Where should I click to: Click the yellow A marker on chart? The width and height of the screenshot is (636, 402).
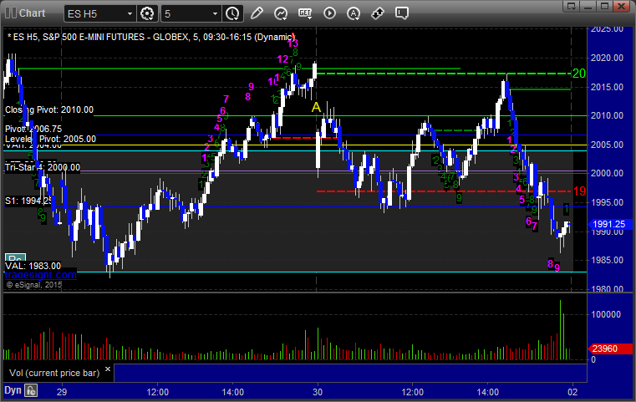coord(316,108)
